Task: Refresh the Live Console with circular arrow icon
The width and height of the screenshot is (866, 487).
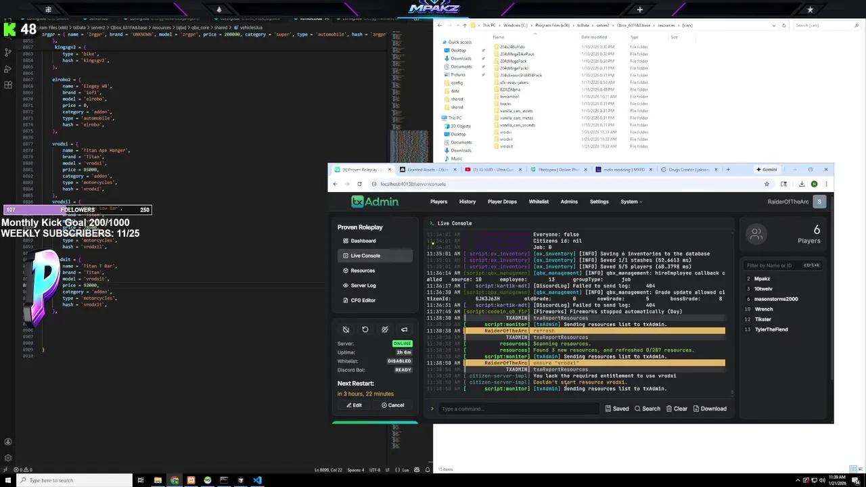Action: (365, 329)
